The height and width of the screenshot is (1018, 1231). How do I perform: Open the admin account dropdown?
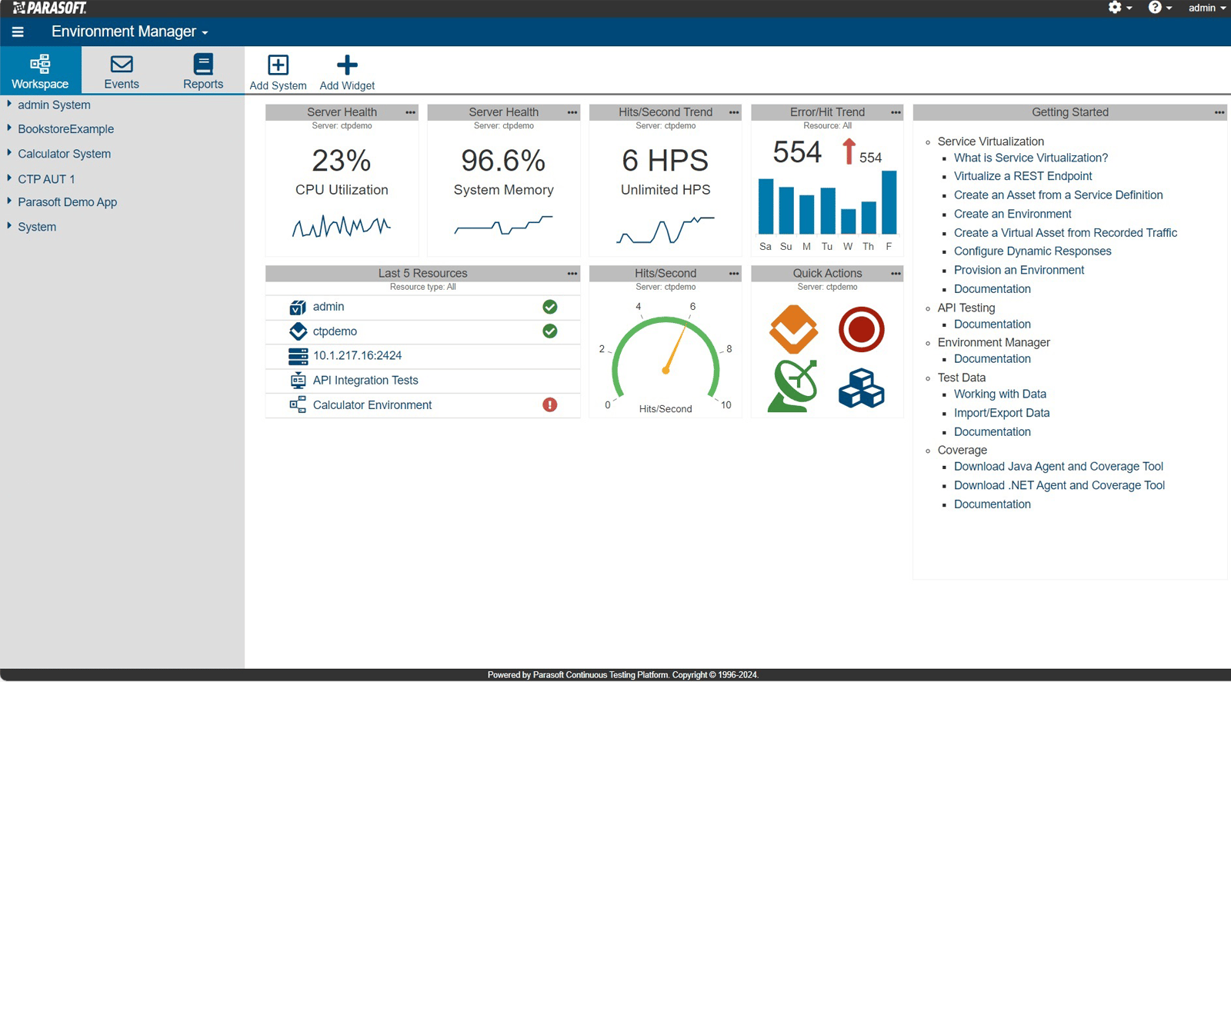pyautogui.click(x=1206, y=8)
